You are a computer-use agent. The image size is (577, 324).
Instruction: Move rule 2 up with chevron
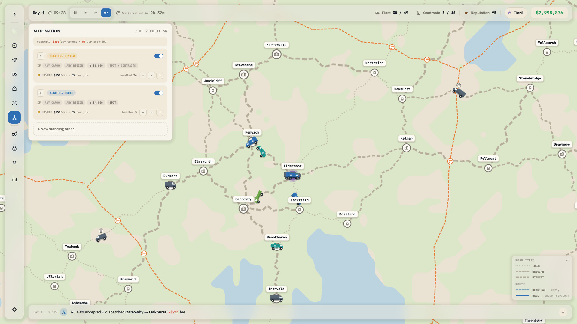tap(143, 112)
